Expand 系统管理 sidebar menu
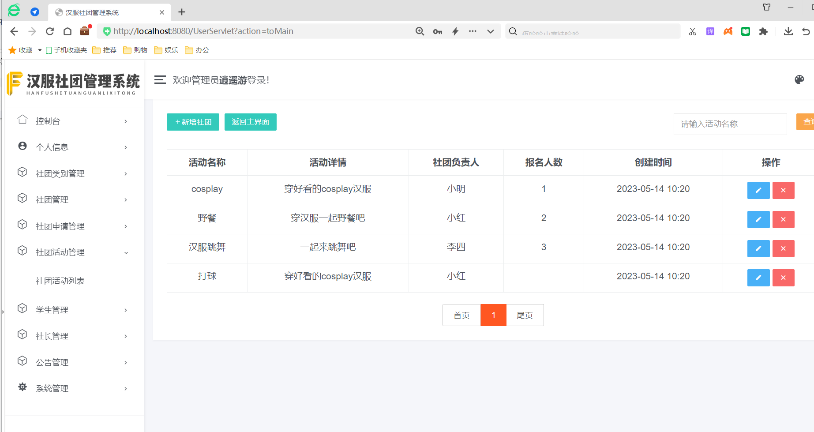The height and width of the screenshot is (432, 814). [x=74, y=388]
